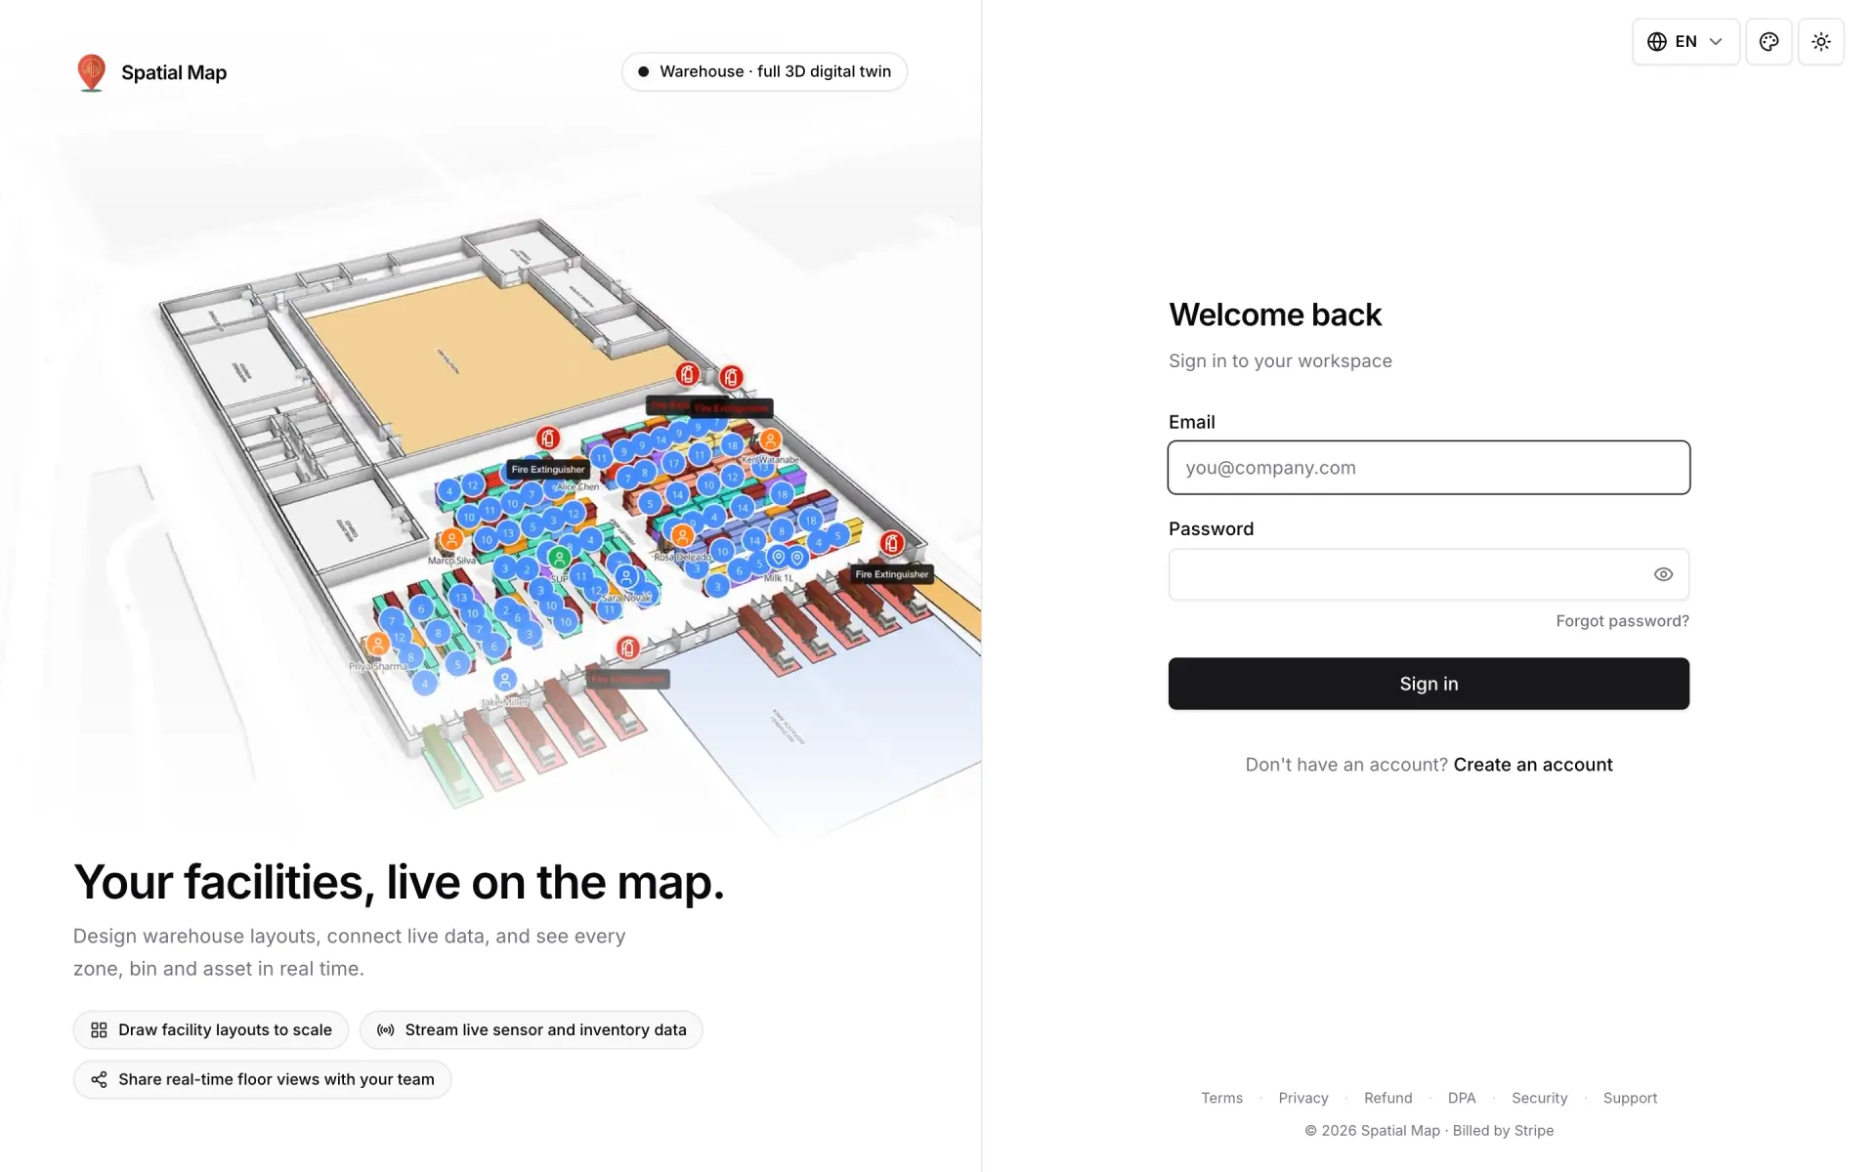Click the Email input field
Viewport: 1876px width, 1172px height.
[1428, 468]
